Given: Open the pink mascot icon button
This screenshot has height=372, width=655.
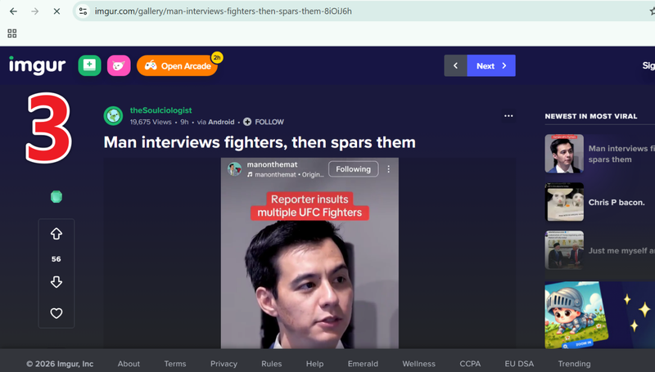Looking at the screenshot, I should 119,65.
